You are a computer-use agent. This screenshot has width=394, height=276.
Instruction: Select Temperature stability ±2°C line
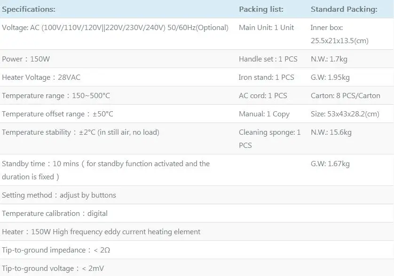pyautogui.click(x=81, y=132)
